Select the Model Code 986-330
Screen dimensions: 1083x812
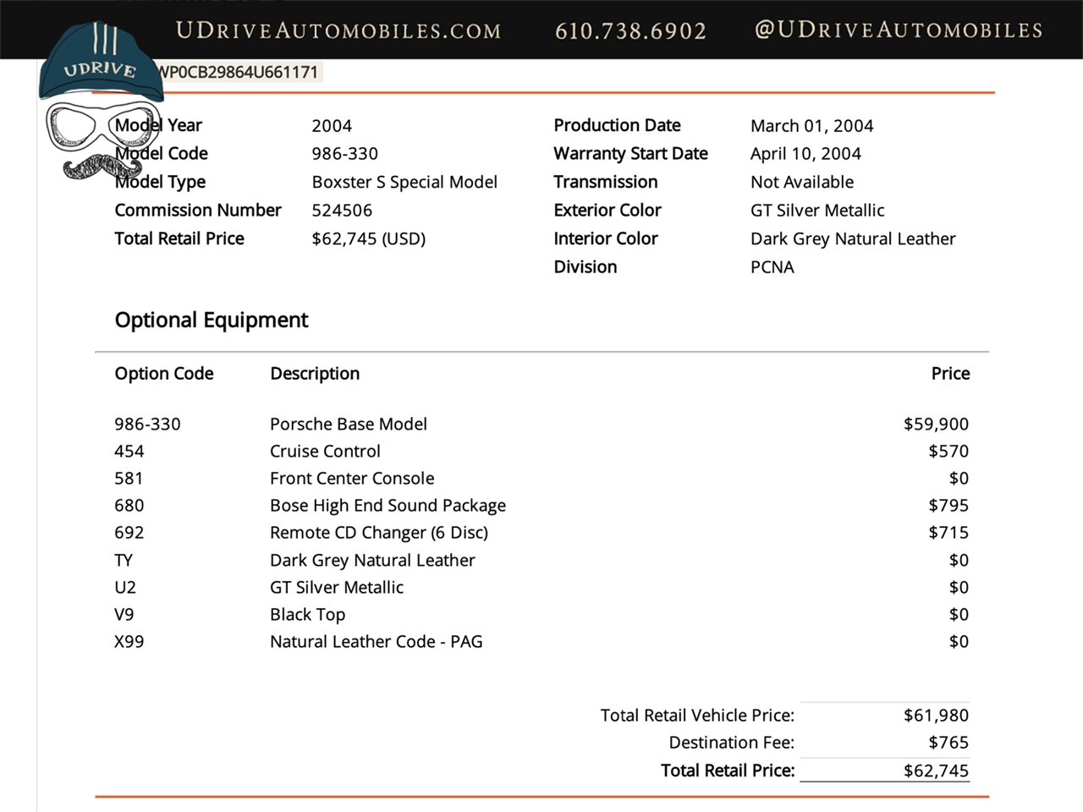pos(344,153)
